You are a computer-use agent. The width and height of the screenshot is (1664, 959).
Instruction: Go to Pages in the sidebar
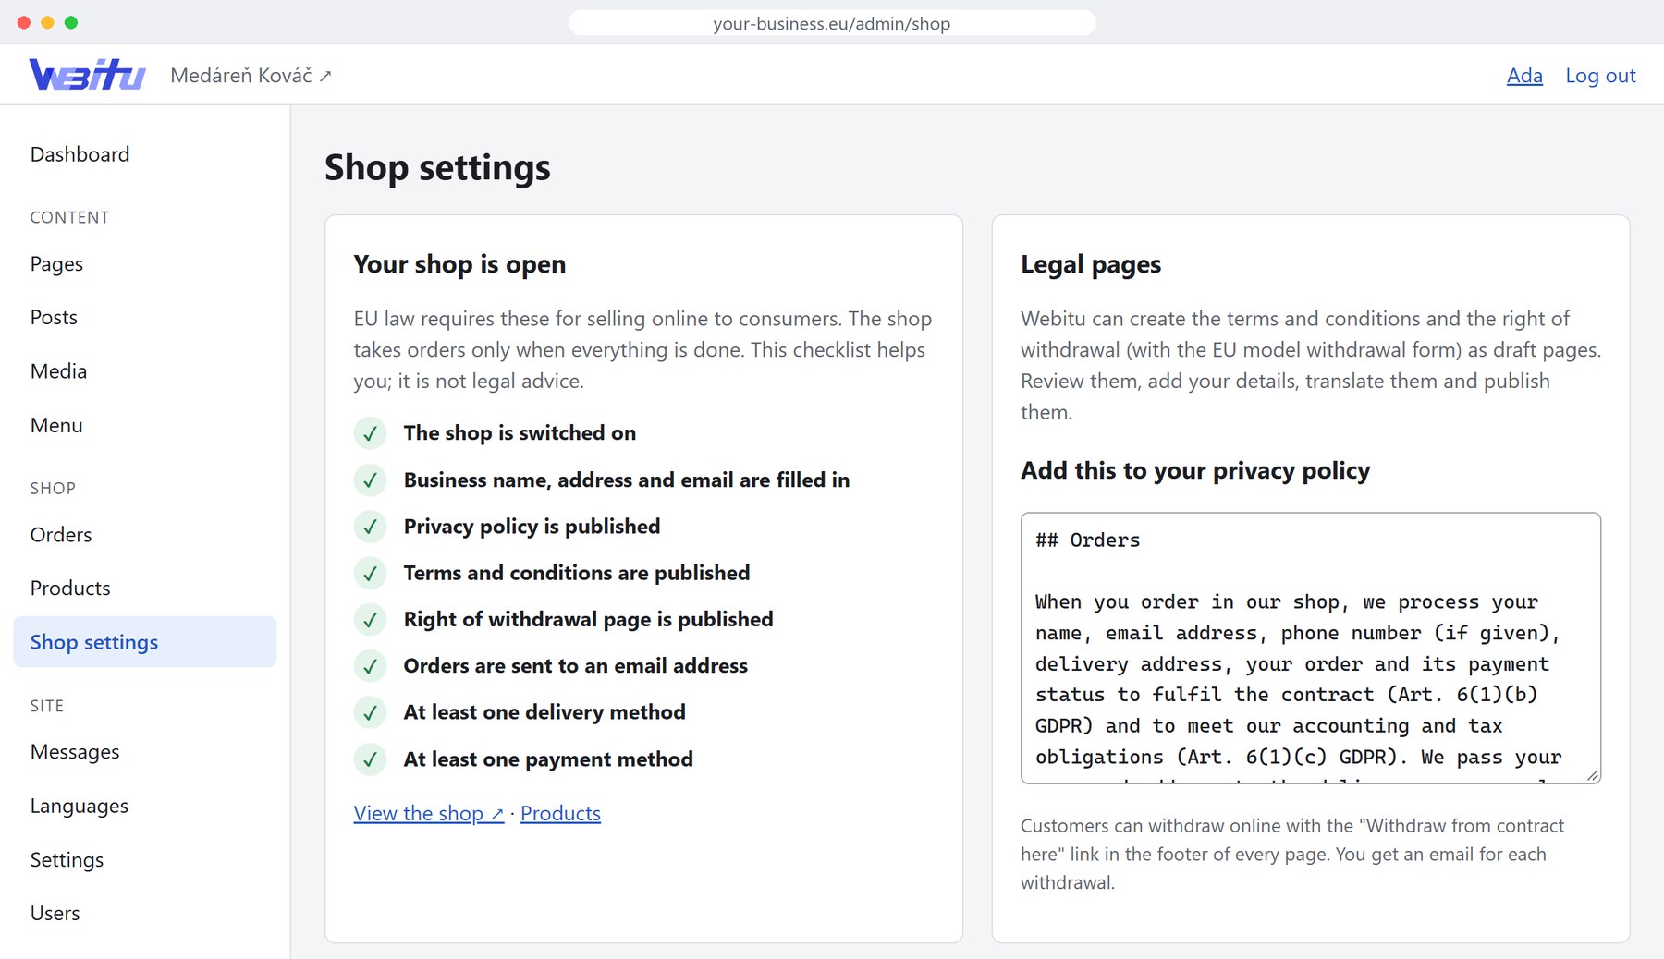(x=144, y=264)
